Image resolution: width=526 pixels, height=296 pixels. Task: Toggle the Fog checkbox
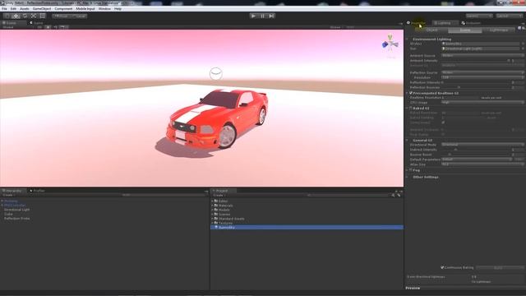point(411,170)
